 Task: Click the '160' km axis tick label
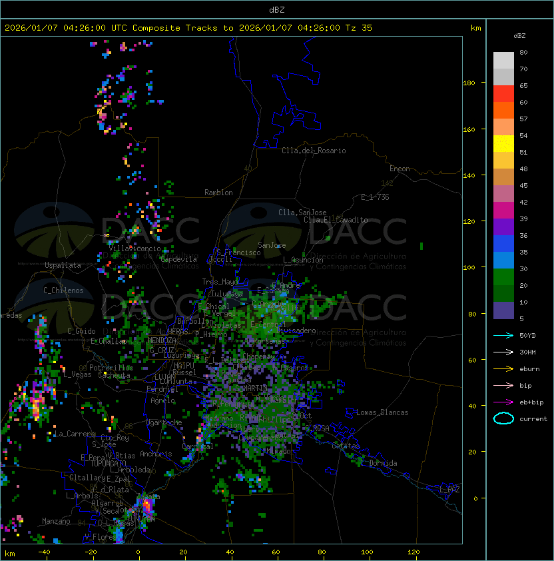coord(469,129)
